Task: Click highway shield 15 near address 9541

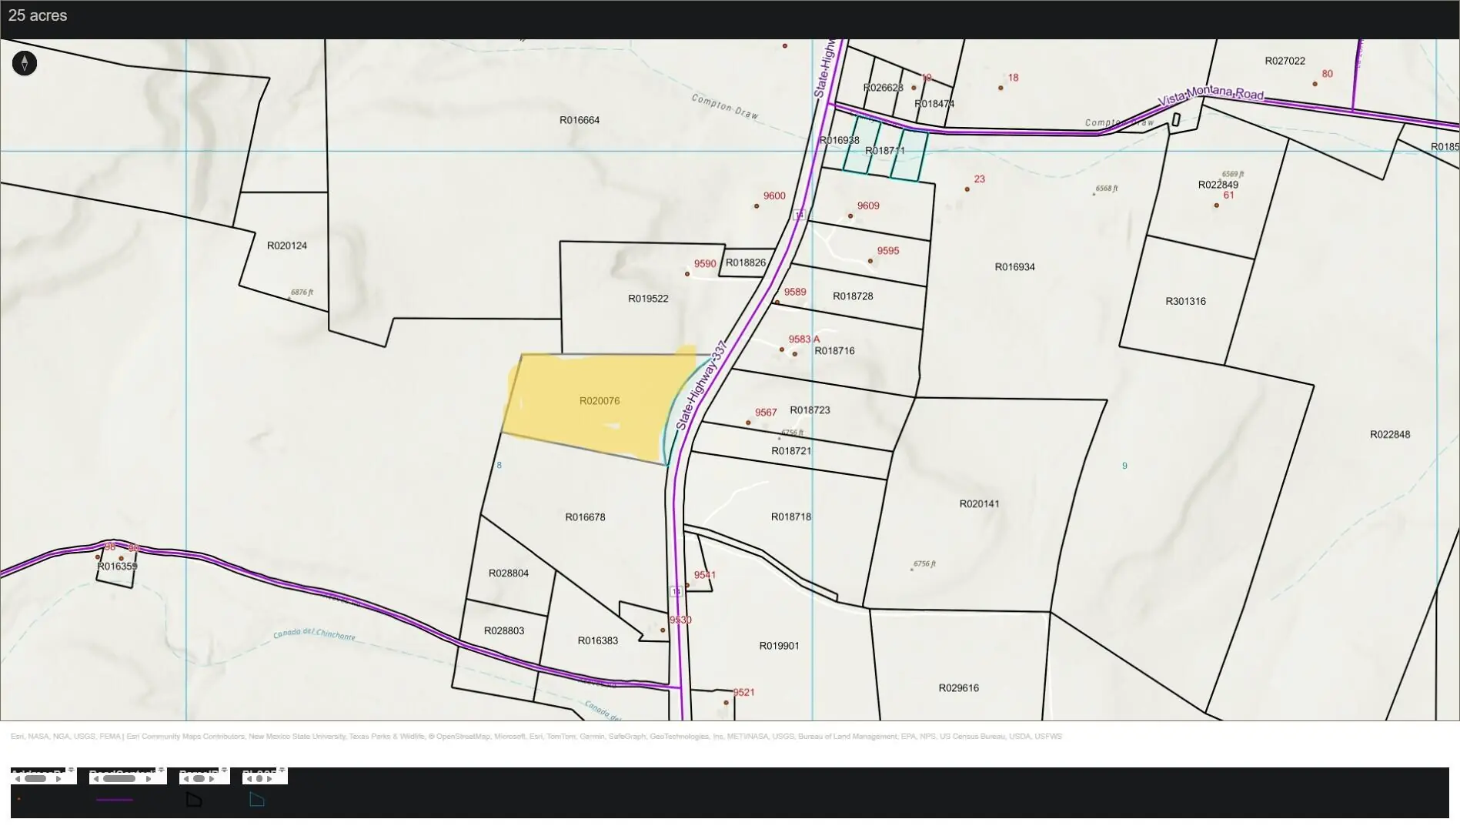Action: tap(676, 592)
